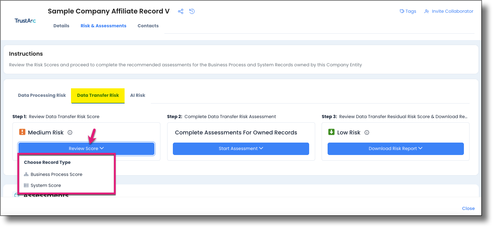Image resolution: width=493 pixels, height=227 pixels.
Task: Switch to the Data Processing Risk tab
Action: 42,95
